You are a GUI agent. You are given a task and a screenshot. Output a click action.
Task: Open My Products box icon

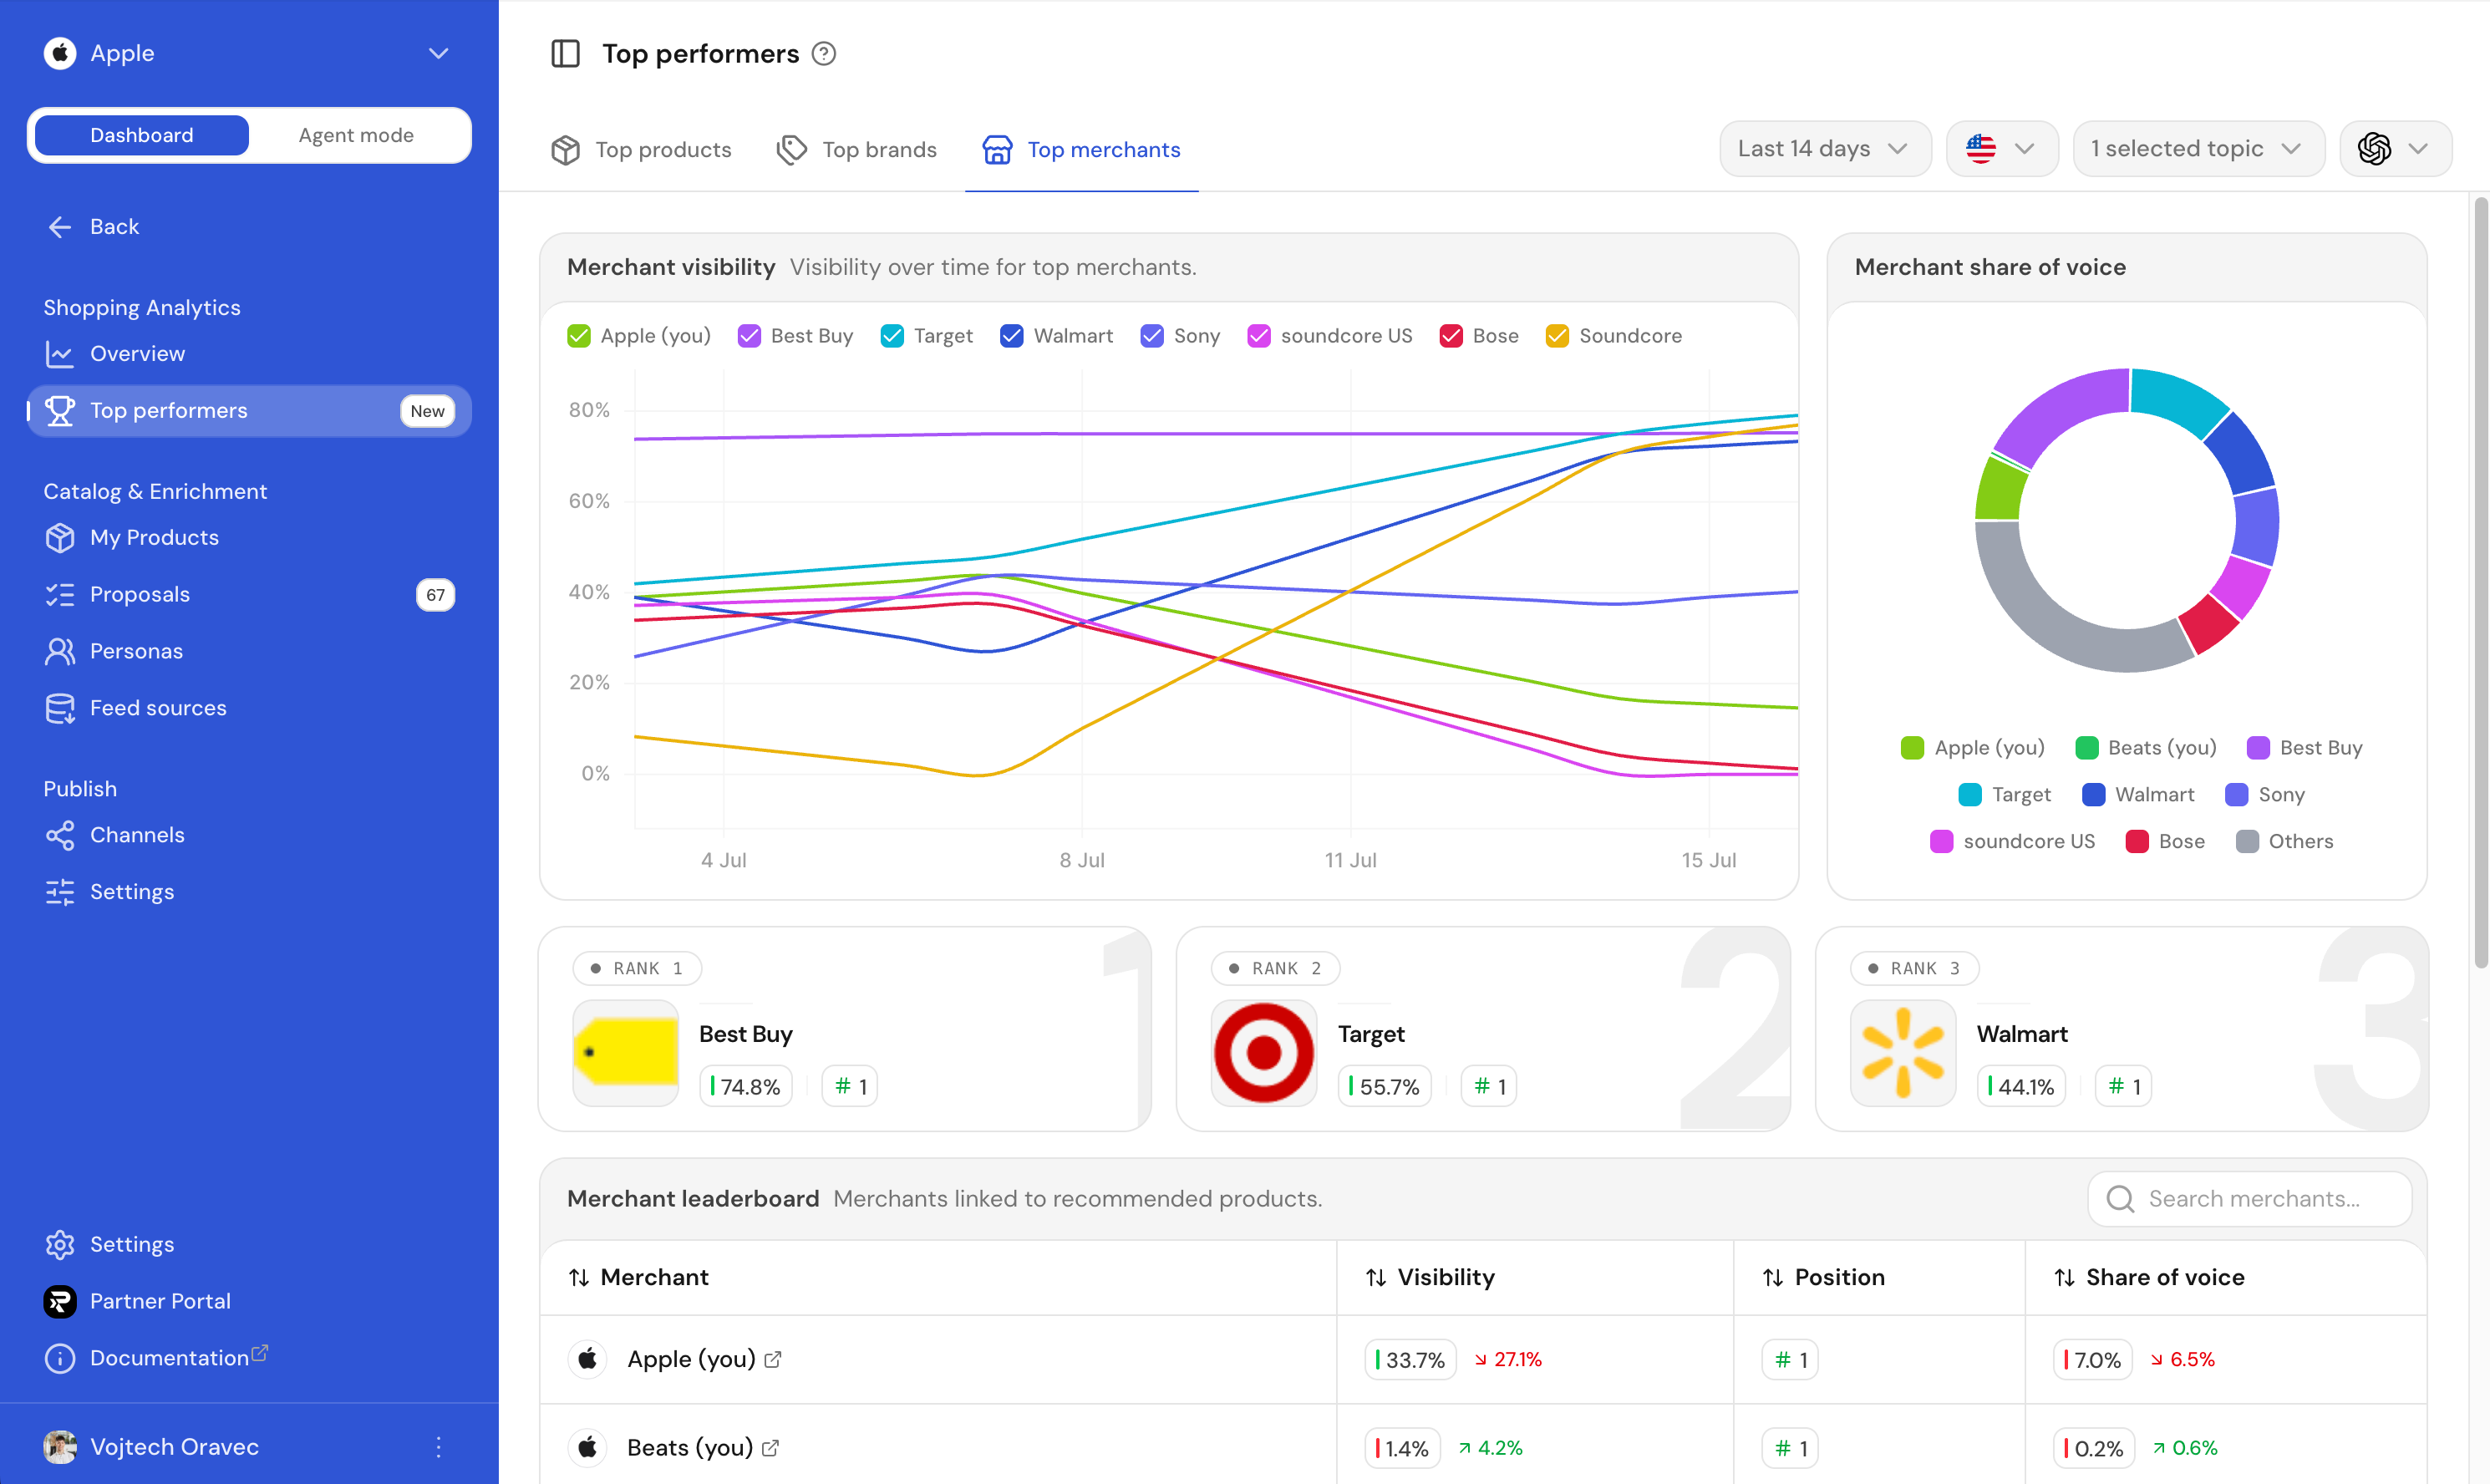tap(60, 538)
